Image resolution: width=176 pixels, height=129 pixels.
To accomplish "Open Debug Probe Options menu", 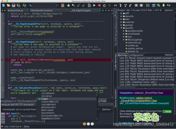I will point(107,109).
